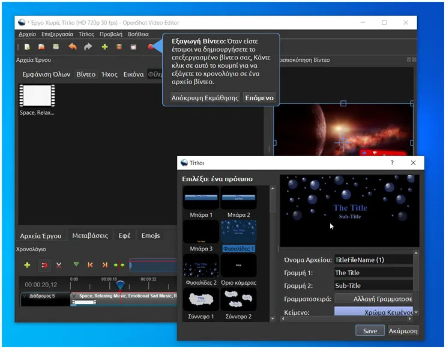Click the Choose Profile film icon

[x=119, y=47]
